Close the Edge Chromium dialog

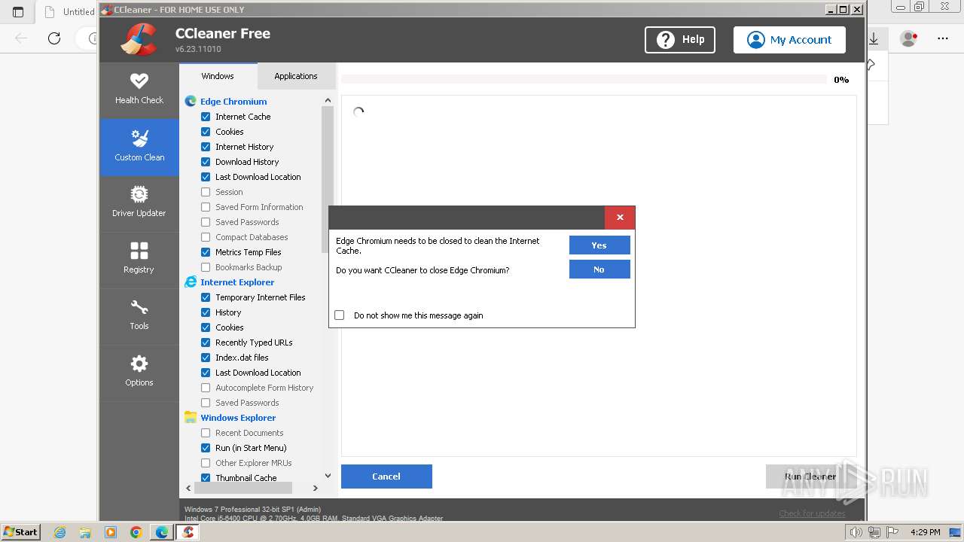pyautogui.click(x=620, y=218)
